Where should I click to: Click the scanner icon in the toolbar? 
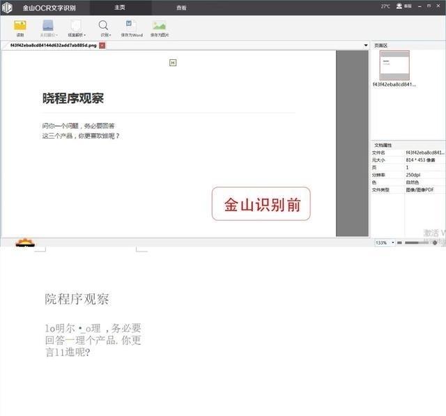(48, 25)
